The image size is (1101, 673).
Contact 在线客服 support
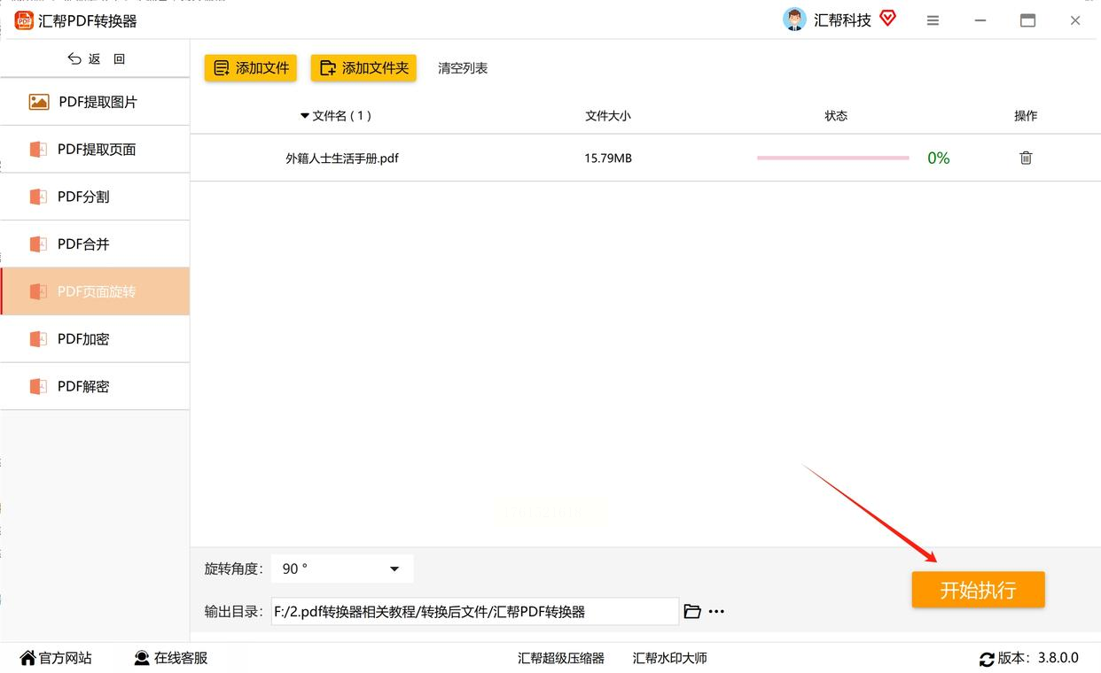click(x=171, y=658)
